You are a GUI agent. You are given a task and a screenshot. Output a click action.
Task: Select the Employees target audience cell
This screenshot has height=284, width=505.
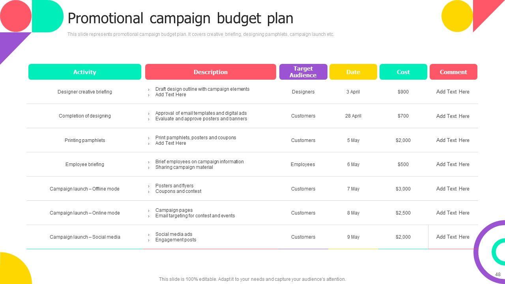303,164
